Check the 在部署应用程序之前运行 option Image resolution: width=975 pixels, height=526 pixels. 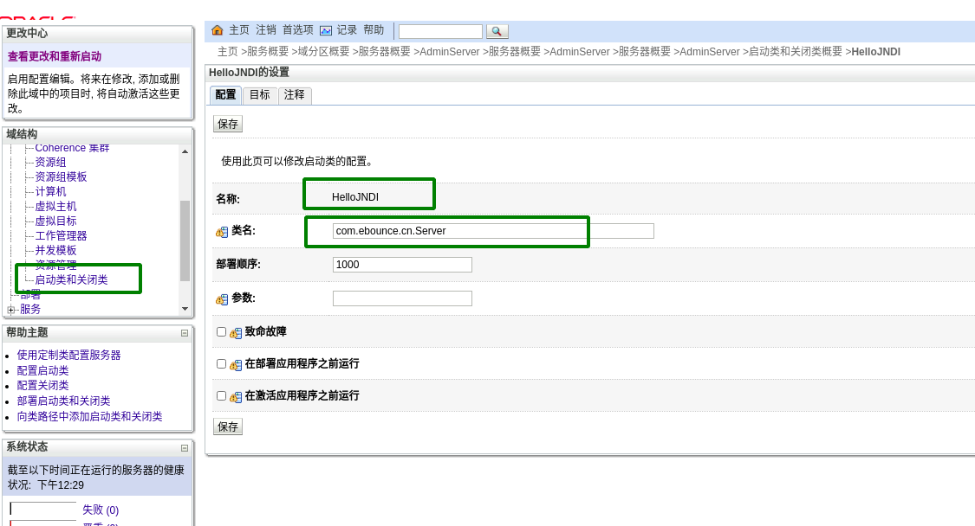[221, 363]
